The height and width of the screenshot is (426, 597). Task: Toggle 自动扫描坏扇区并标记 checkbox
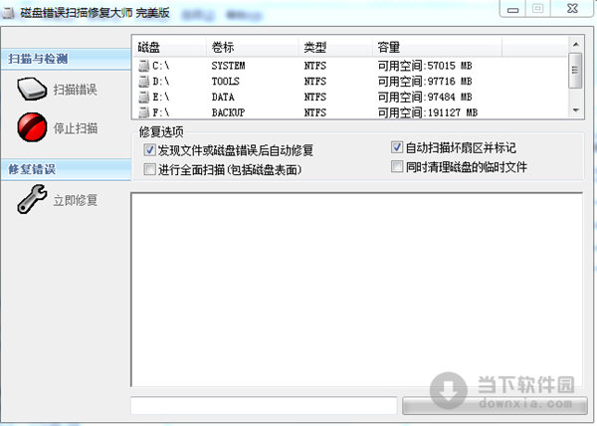(x=397, y=147)
